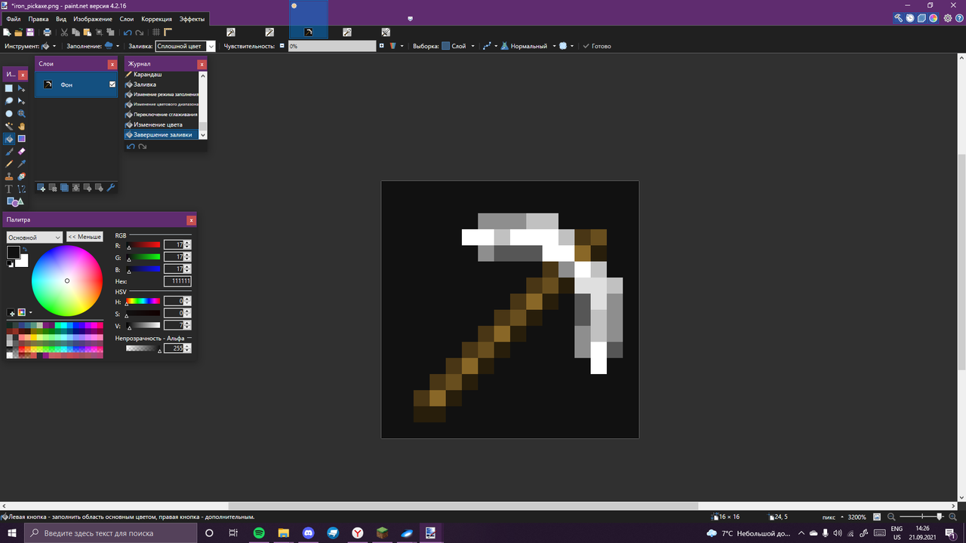The image size is (966, 543).
Task: Open the Вид menu
Action: tap(61, 19)
